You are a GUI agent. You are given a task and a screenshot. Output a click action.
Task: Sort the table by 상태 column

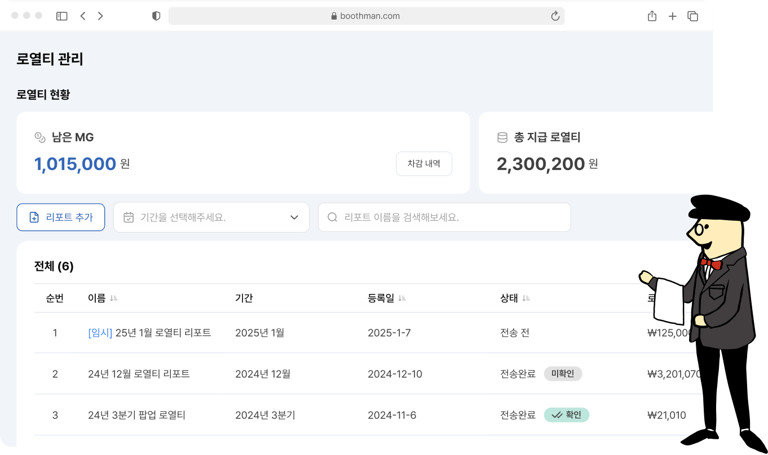(x=526, y=298)
